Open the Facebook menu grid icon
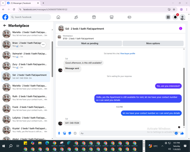This screenshot has width=190, height=152. click(168, 17)
